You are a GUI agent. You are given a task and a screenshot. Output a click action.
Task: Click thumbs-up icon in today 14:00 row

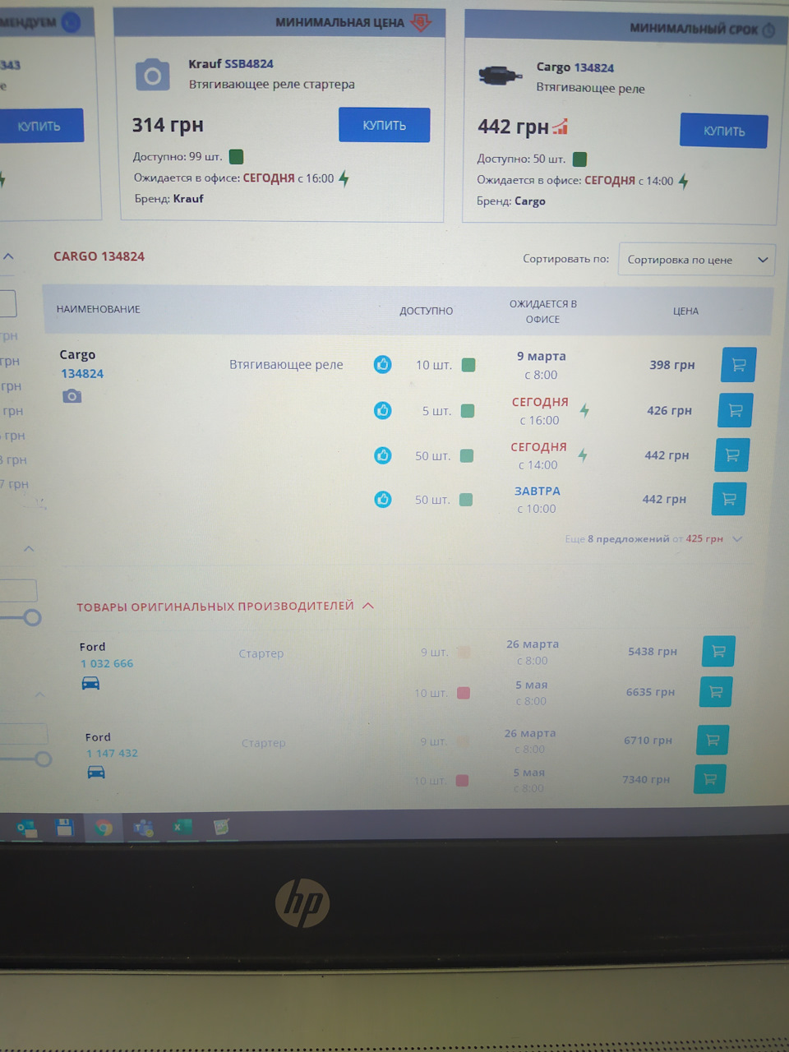tap(382, 454)
